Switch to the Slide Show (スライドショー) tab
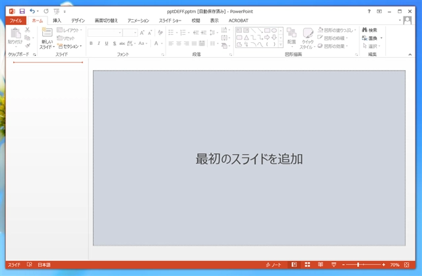The height and width of the screenshot is (276, 422). 170,20
